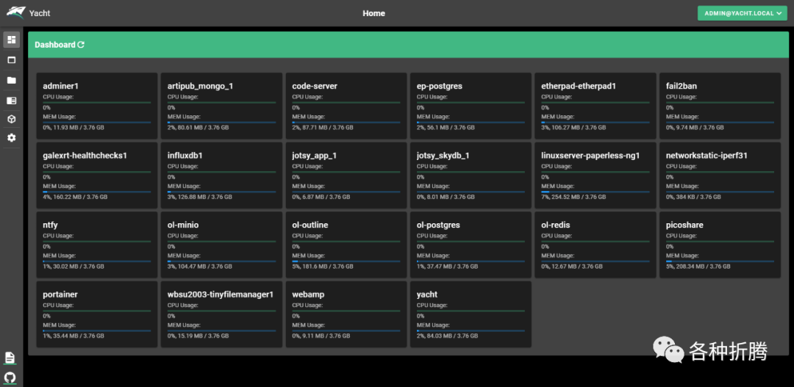Select the ol-postgres container title
Screen dimensions: 794x387
(438, 225)
